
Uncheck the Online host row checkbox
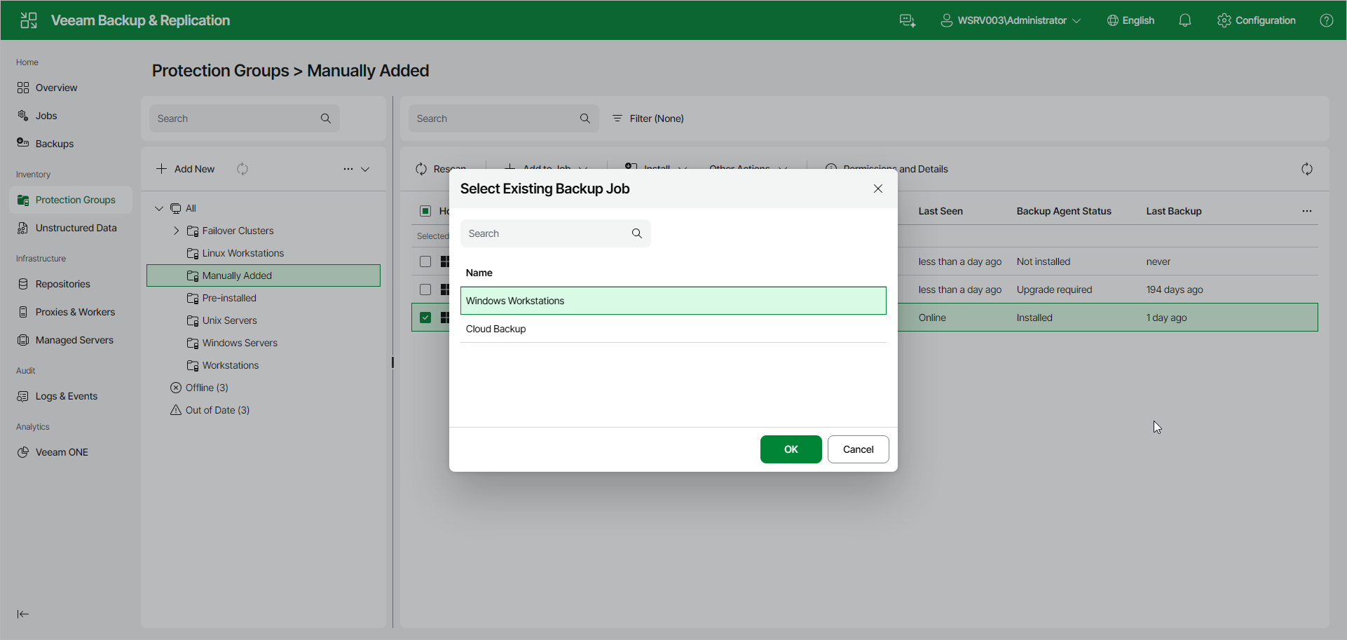(x=425, y=318)
